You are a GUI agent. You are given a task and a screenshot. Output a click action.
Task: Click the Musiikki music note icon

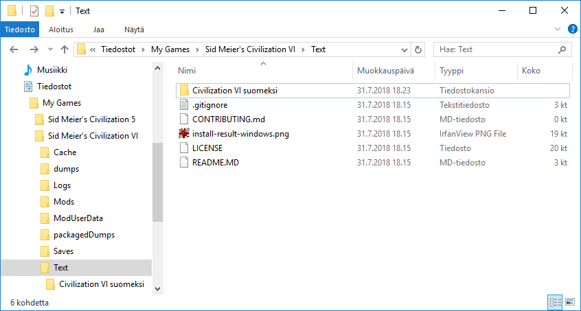click(x=27, y=70)
